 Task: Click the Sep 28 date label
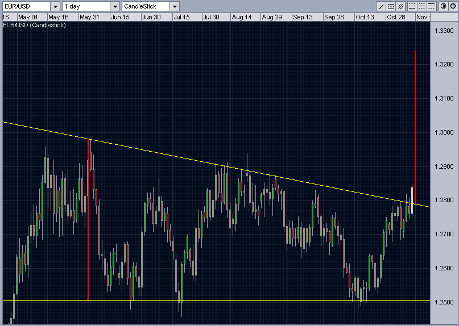(x=334, y=17)
